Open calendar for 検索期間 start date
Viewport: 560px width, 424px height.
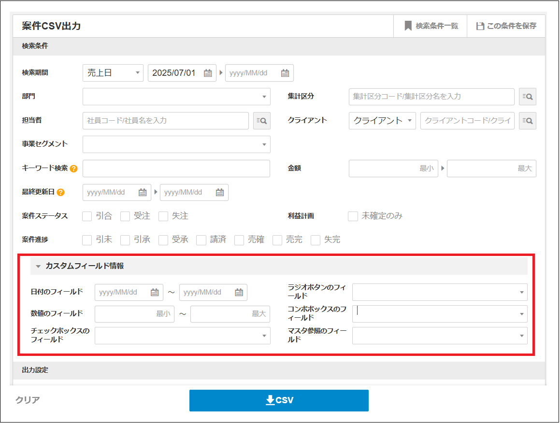coord(208,73)
